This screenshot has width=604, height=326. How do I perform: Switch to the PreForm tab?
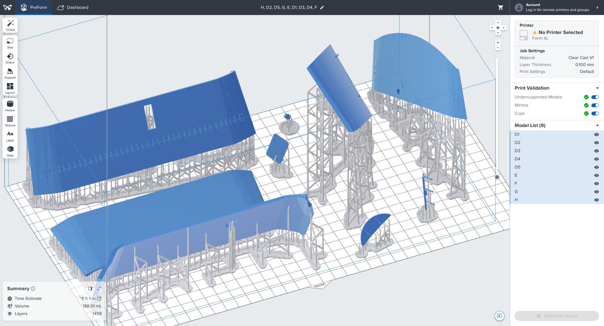[34, 7]
